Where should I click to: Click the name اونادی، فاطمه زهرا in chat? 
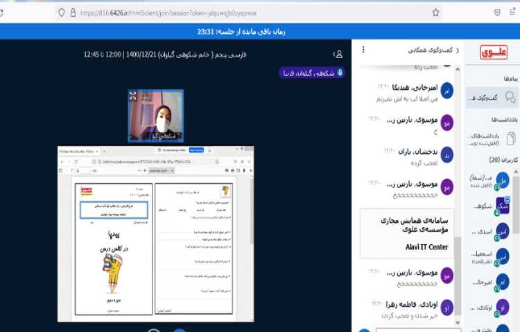pyautogui.click(x=412, y=304)
